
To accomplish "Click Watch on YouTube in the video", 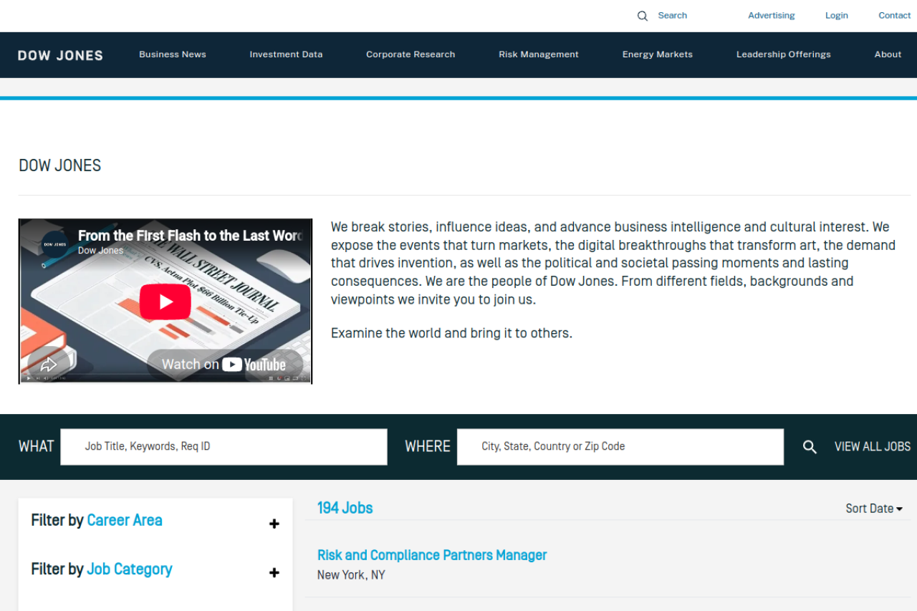I will (x=224, y=365).
